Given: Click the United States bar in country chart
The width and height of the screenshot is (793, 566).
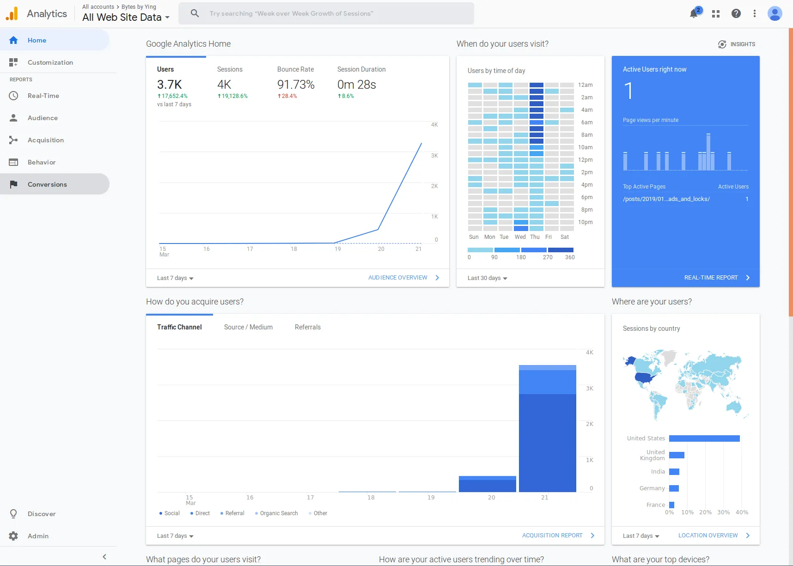Looking at the screenshot, I should tap(704, 438).
